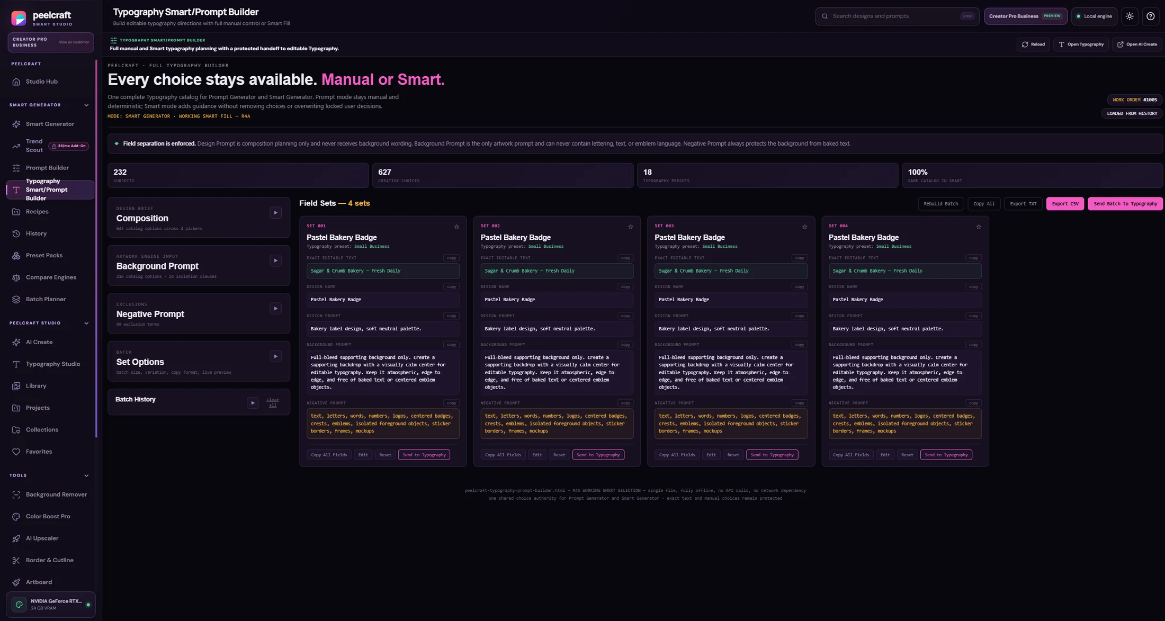Open Smart Generator sparkle icon
Viewport: 1165px width, 621px height.
click(x=16, y=124)
